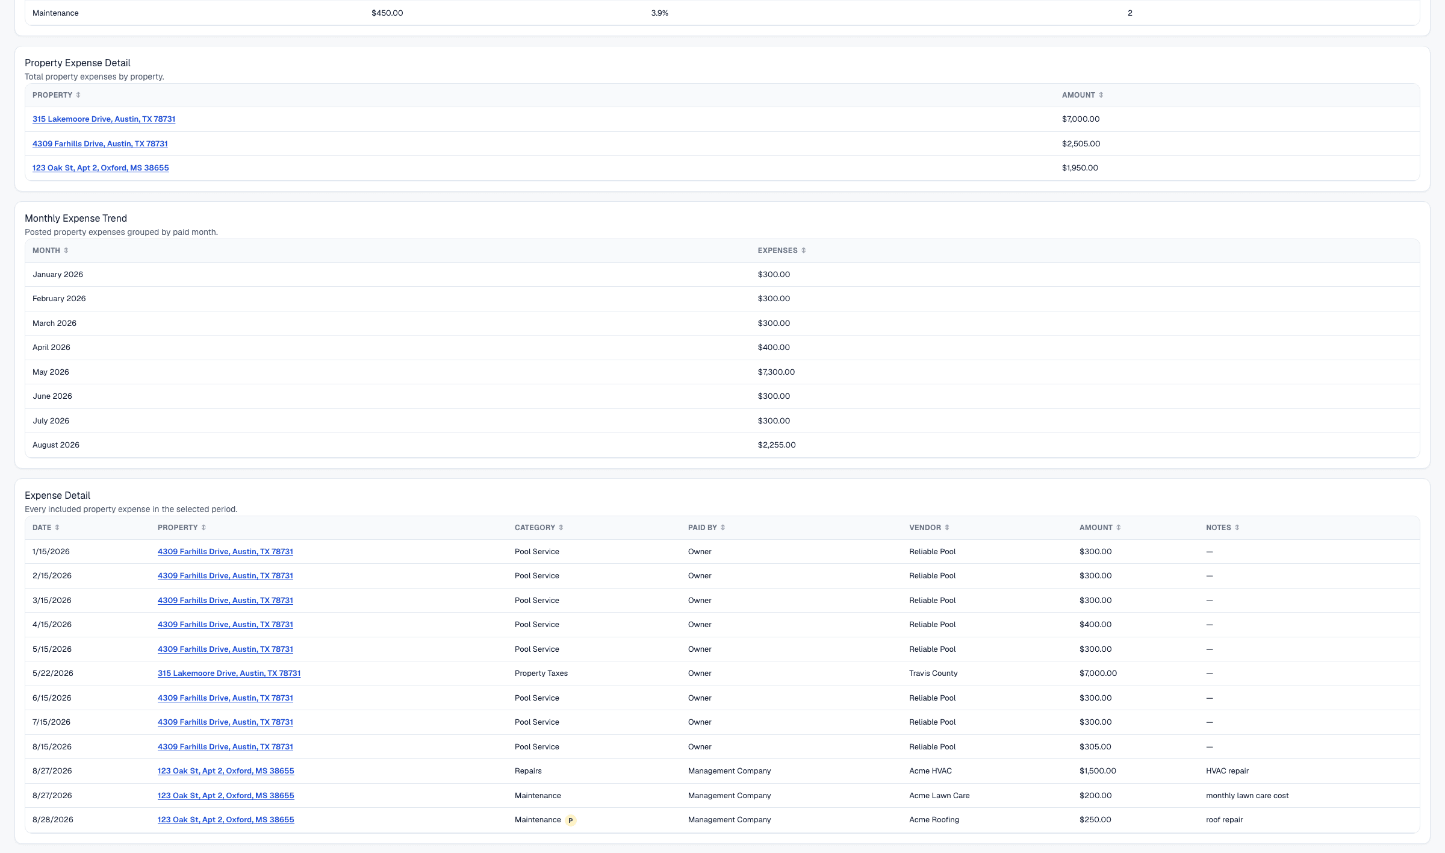Open 4309 Farhills Drive link on 1/15/2026 row
1445x853 pixels.
[225, 552]
